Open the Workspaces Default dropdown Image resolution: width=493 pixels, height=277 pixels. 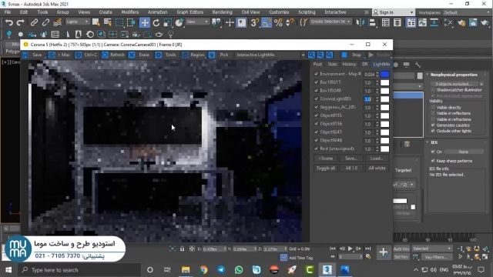click(x=466, y=12)
